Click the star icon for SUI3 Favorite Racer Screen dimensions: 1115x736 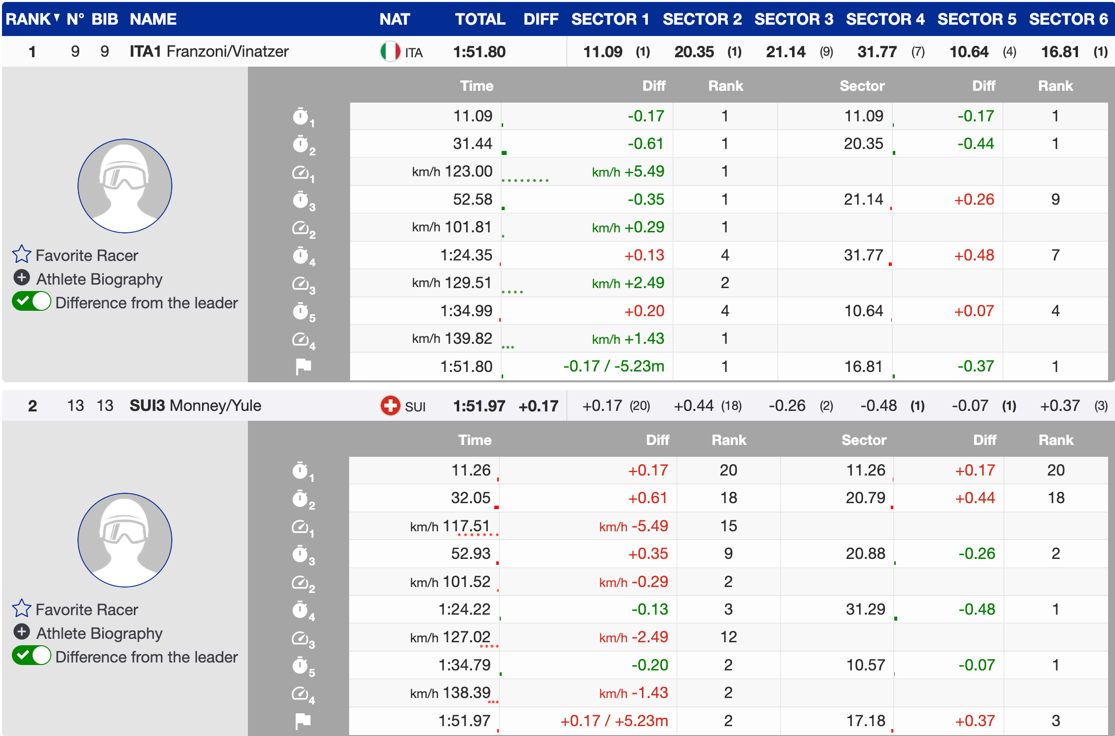[x=22, y=609]
